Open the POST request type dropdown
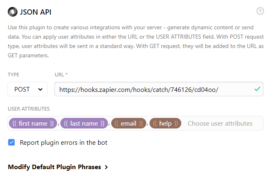This screenshot has width=266, height=174. pyautogui.click(x=27, y=89)
